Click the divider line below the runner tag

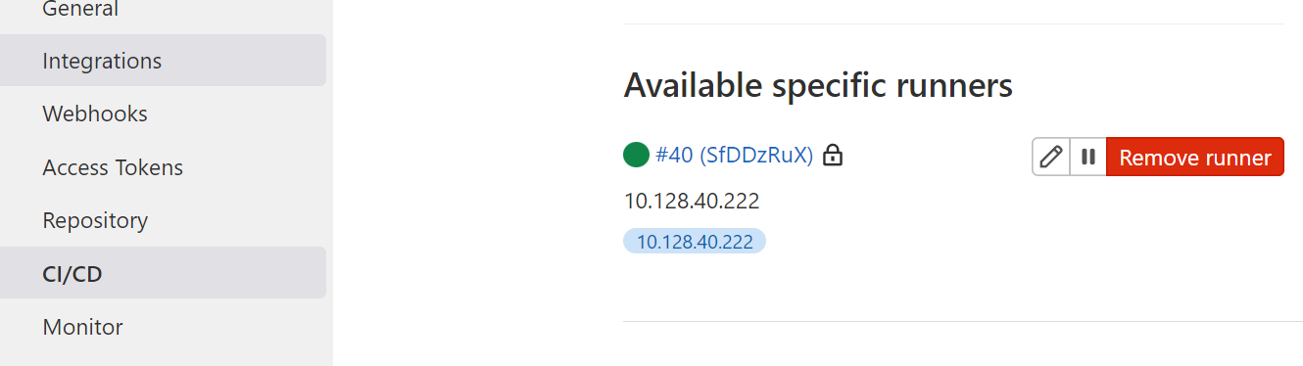click(x=963, y=321)
